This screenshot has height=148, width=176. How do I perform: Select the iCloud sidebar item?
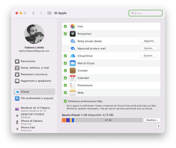click(34, 92)
